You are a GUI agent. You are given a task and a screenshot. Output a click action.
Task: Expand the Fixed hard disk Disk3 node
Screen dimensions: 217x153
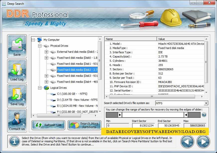tap(47, 76)
